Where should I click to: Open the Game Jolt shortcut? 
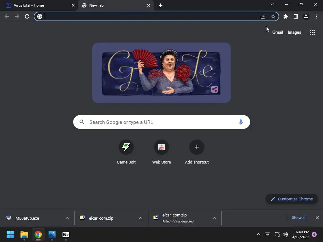[126, 152]
